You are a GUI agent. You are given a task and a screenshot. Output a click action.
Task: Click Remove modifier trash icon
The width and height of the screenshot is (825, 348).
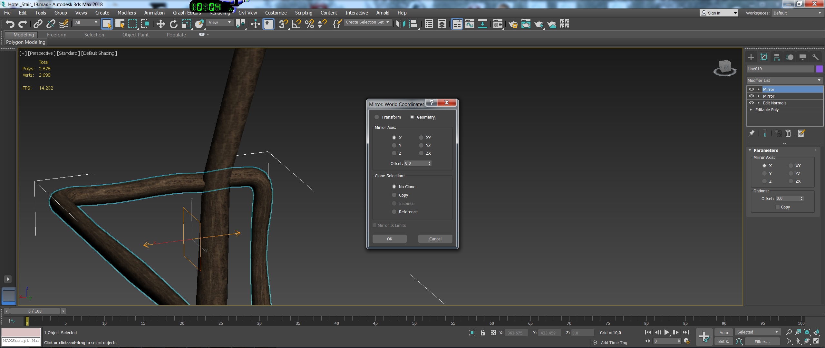pos(788,133)
